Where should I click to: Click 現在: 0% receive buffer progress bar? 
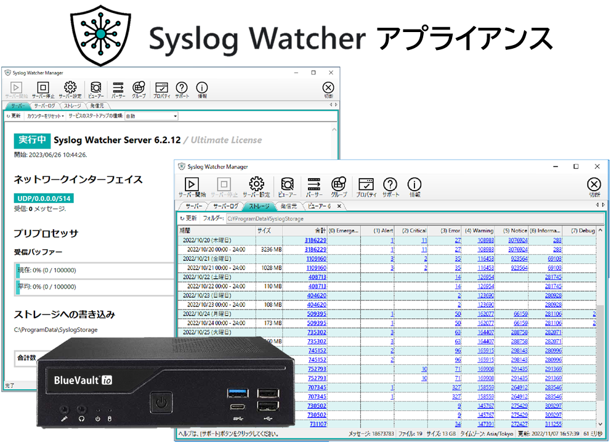pyautogui.click(x=94, y=270)
